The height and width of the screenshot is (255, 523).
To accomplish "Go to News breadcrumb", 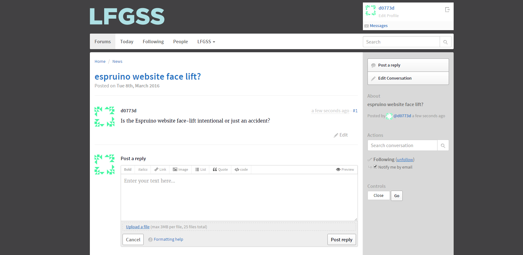I will tap(117, 62).
